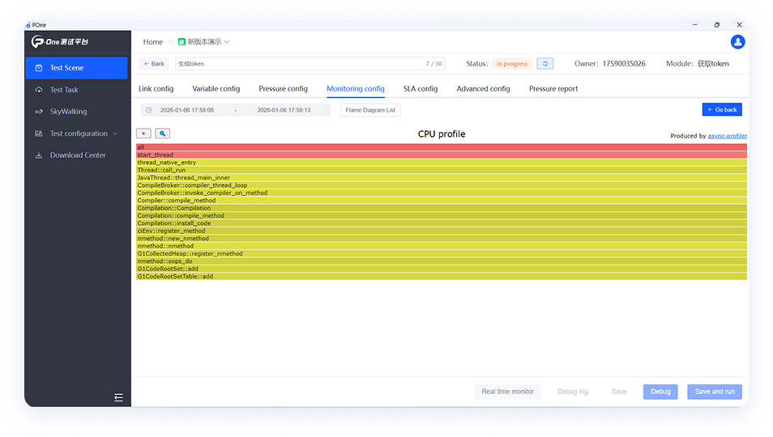Follow the async-profiler link
773x437 pixels.
(x=727, y=136)
